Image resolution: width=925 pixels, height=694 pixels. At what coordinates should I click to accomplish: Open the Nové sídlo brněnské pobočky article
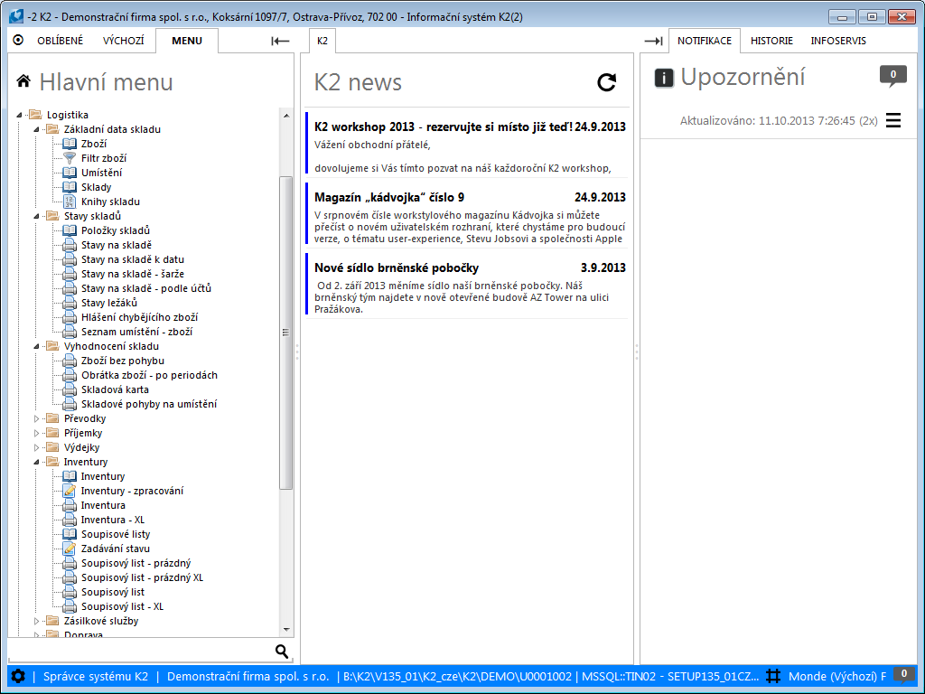466,284
